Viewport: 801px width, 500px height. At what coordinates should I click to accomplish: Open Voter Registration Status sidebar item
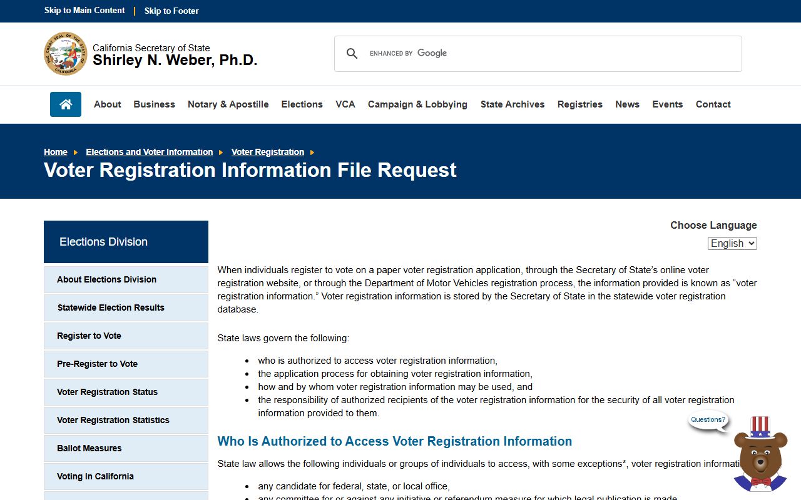(x=126, y=392)
